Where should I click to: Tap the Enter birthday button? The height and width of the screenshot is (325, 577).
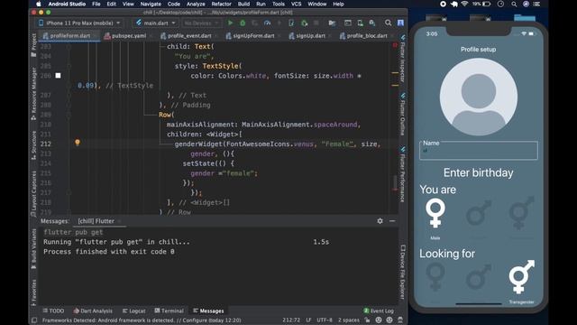(x=478, y=172)
